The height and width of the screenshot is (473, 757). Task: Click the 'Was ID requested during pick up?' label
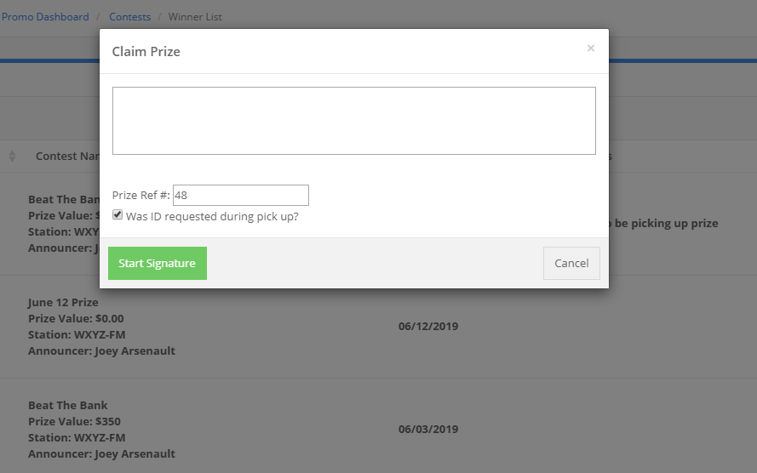[x=212, y=217]
